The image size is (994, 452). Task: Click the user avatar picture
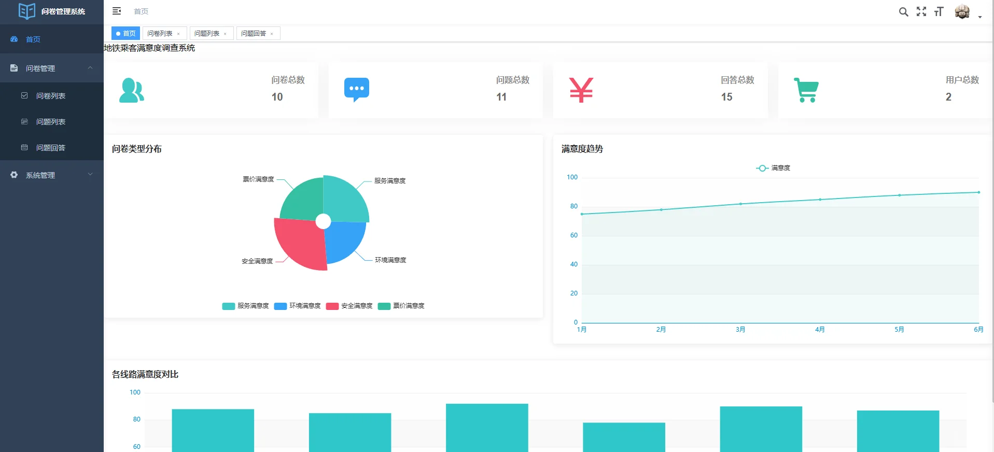click(x=962, y=11)
